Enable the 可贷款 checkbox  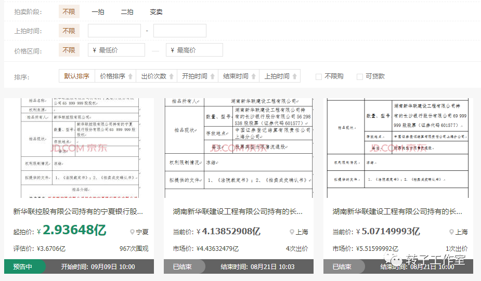pos(360,76)
